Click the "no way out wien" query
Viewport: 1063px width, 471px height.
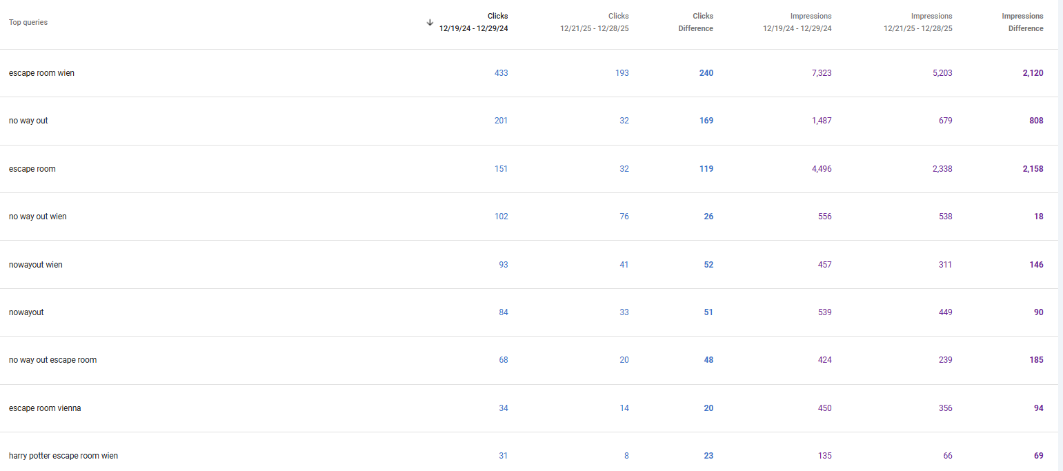click(x=38, y=217)
